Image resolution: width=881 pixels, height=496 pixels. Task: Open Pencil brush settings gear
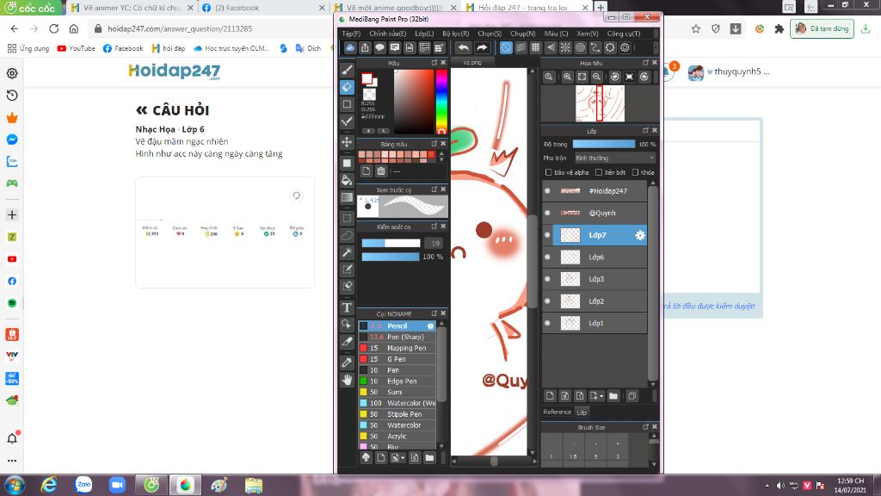[x=430, y=326]
